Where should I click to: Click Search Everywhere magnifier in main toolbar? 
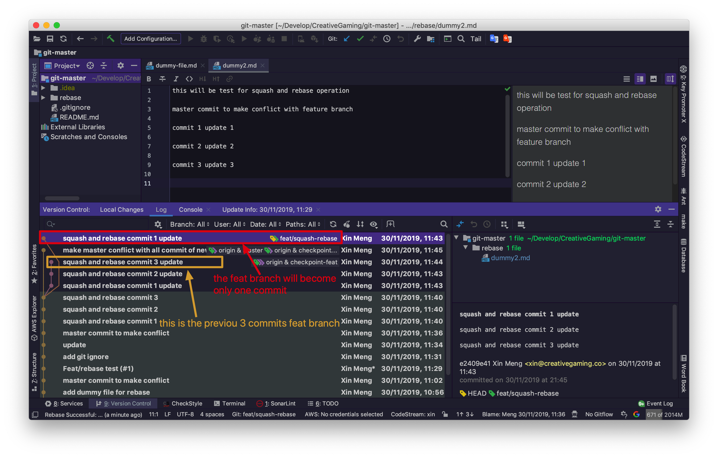coord(461,39)
